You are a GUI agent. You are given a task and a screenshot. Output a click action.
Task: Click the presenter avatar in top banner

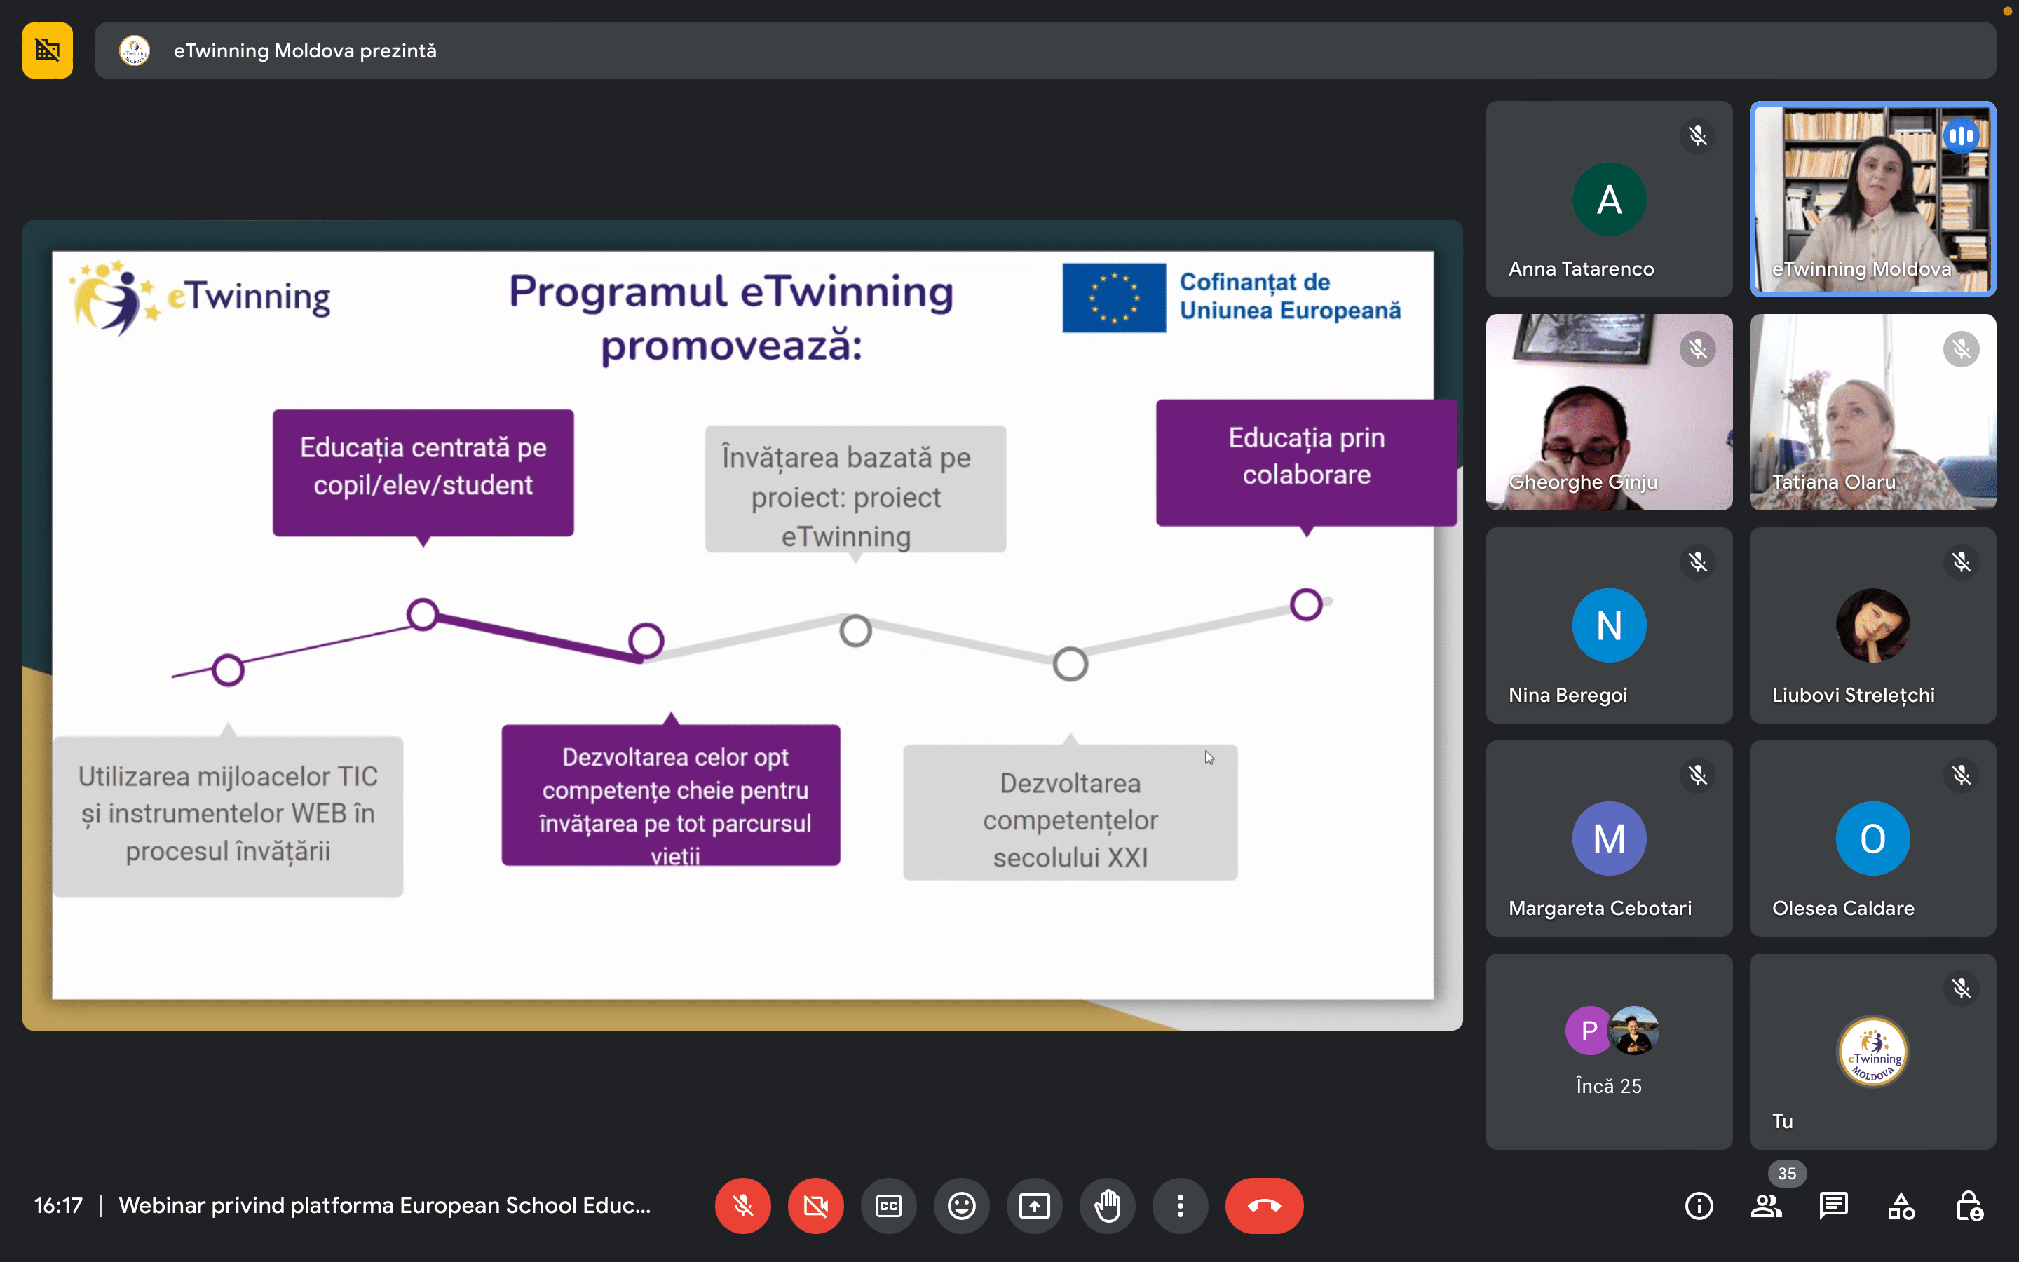point(135,51)
